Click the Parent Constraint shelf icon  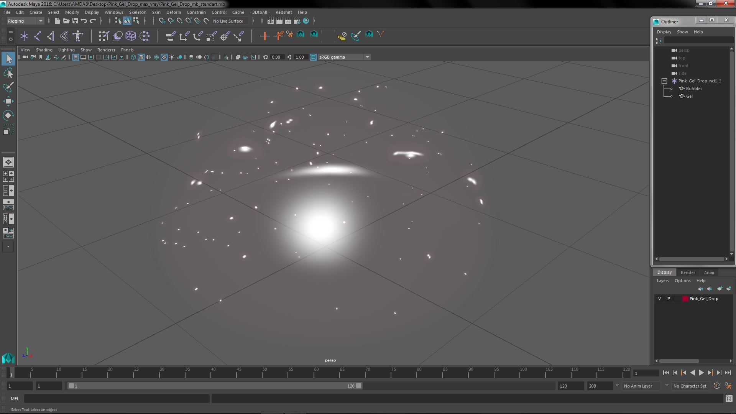click(171, 36)
